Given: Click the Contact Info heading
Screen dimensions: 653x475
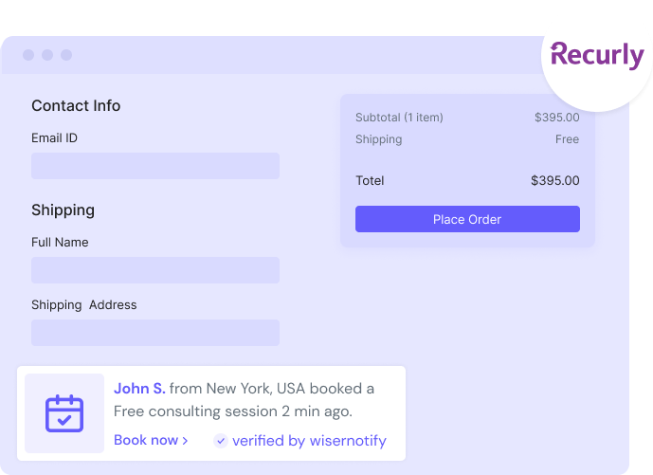Looking at the screenshot, I should click(x=76, y=106).
